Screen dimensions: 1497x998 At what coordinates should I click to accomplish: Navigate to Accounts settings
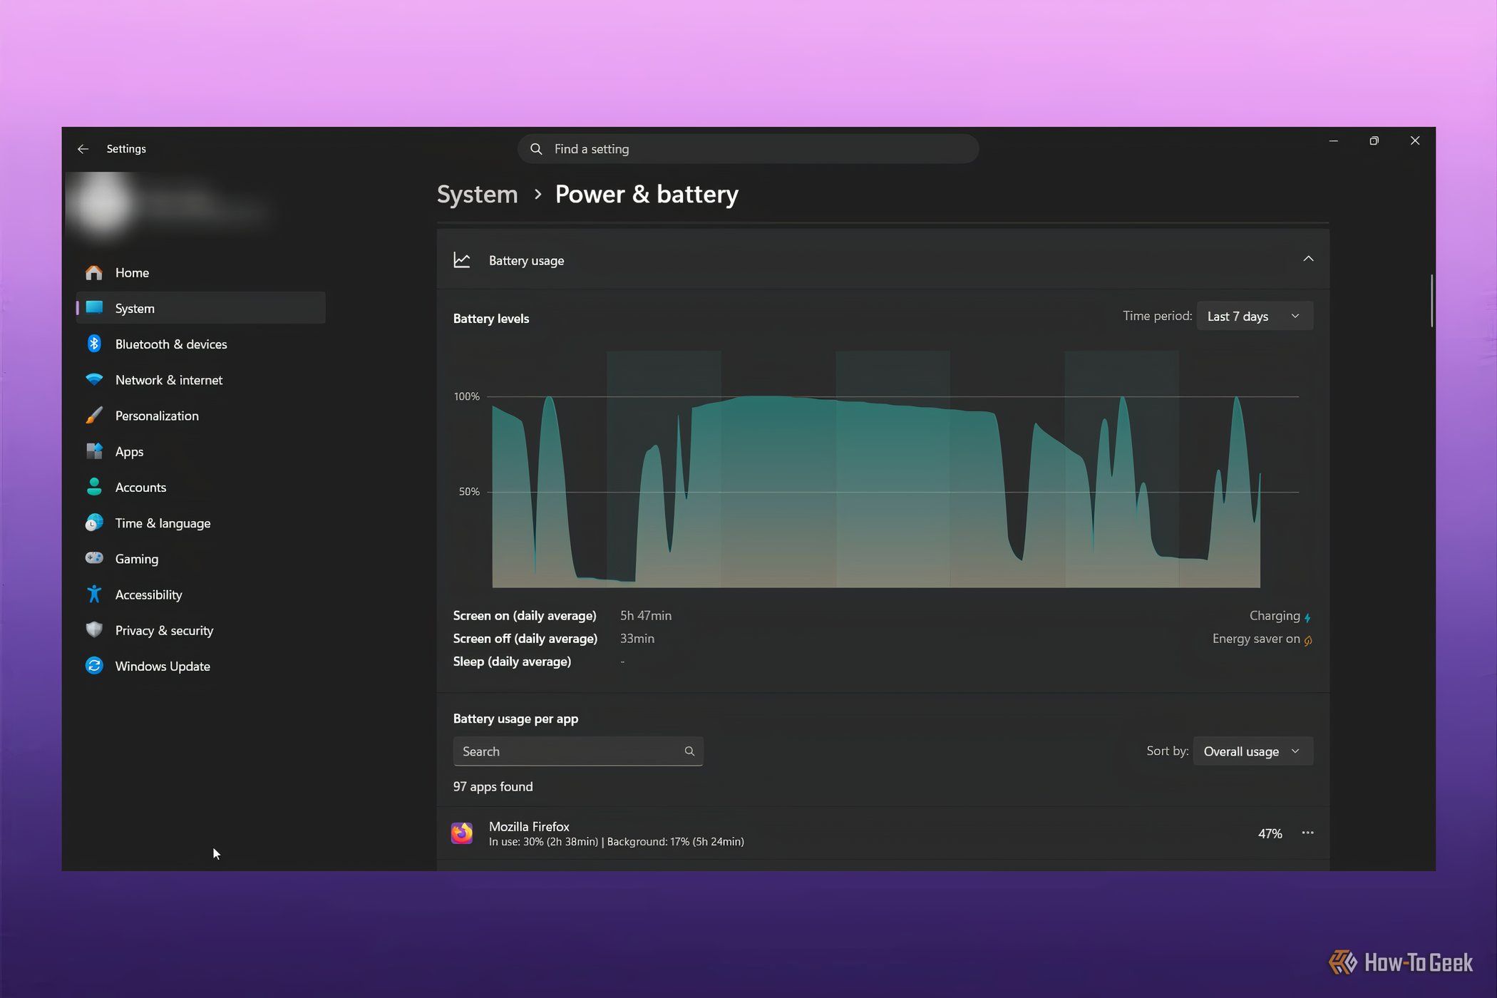click(201, 487)
